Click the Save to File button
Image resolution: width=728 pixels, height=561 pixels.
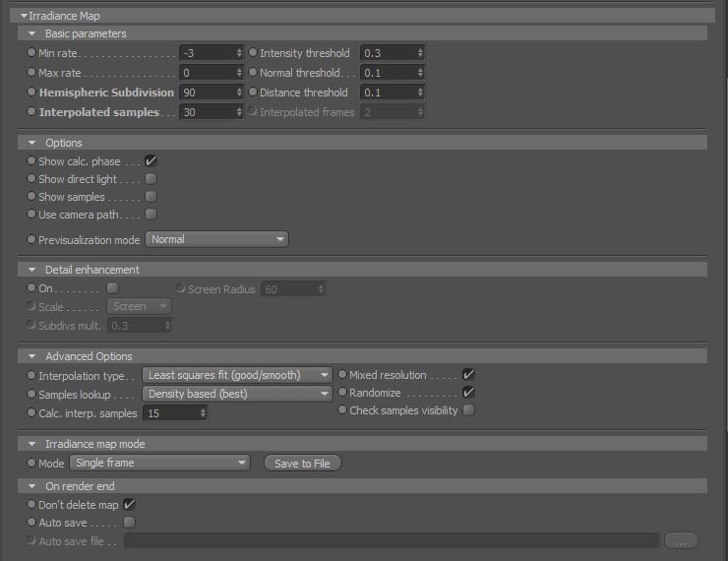(x=303, y=464)
